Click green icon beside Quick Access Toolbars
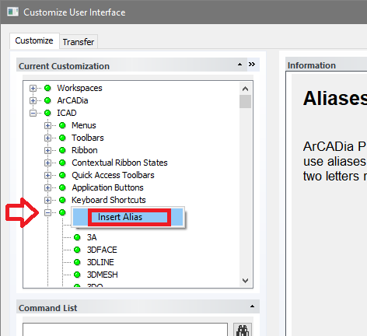The height and width of the screenshot is (336, 367). point(62,175)
